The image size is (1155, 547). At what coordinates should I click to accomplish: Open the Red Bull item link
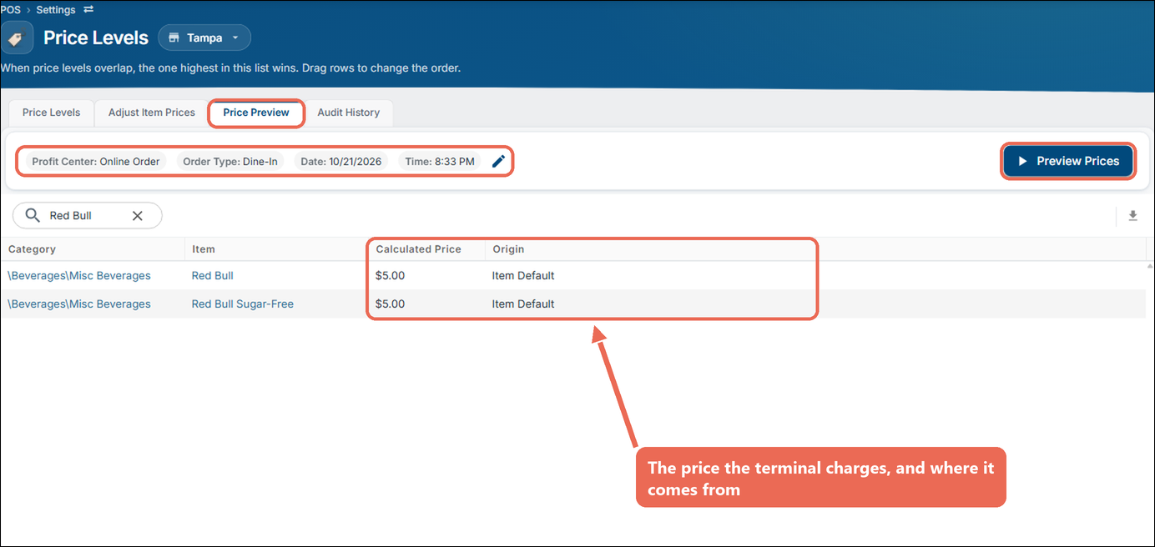213,276
